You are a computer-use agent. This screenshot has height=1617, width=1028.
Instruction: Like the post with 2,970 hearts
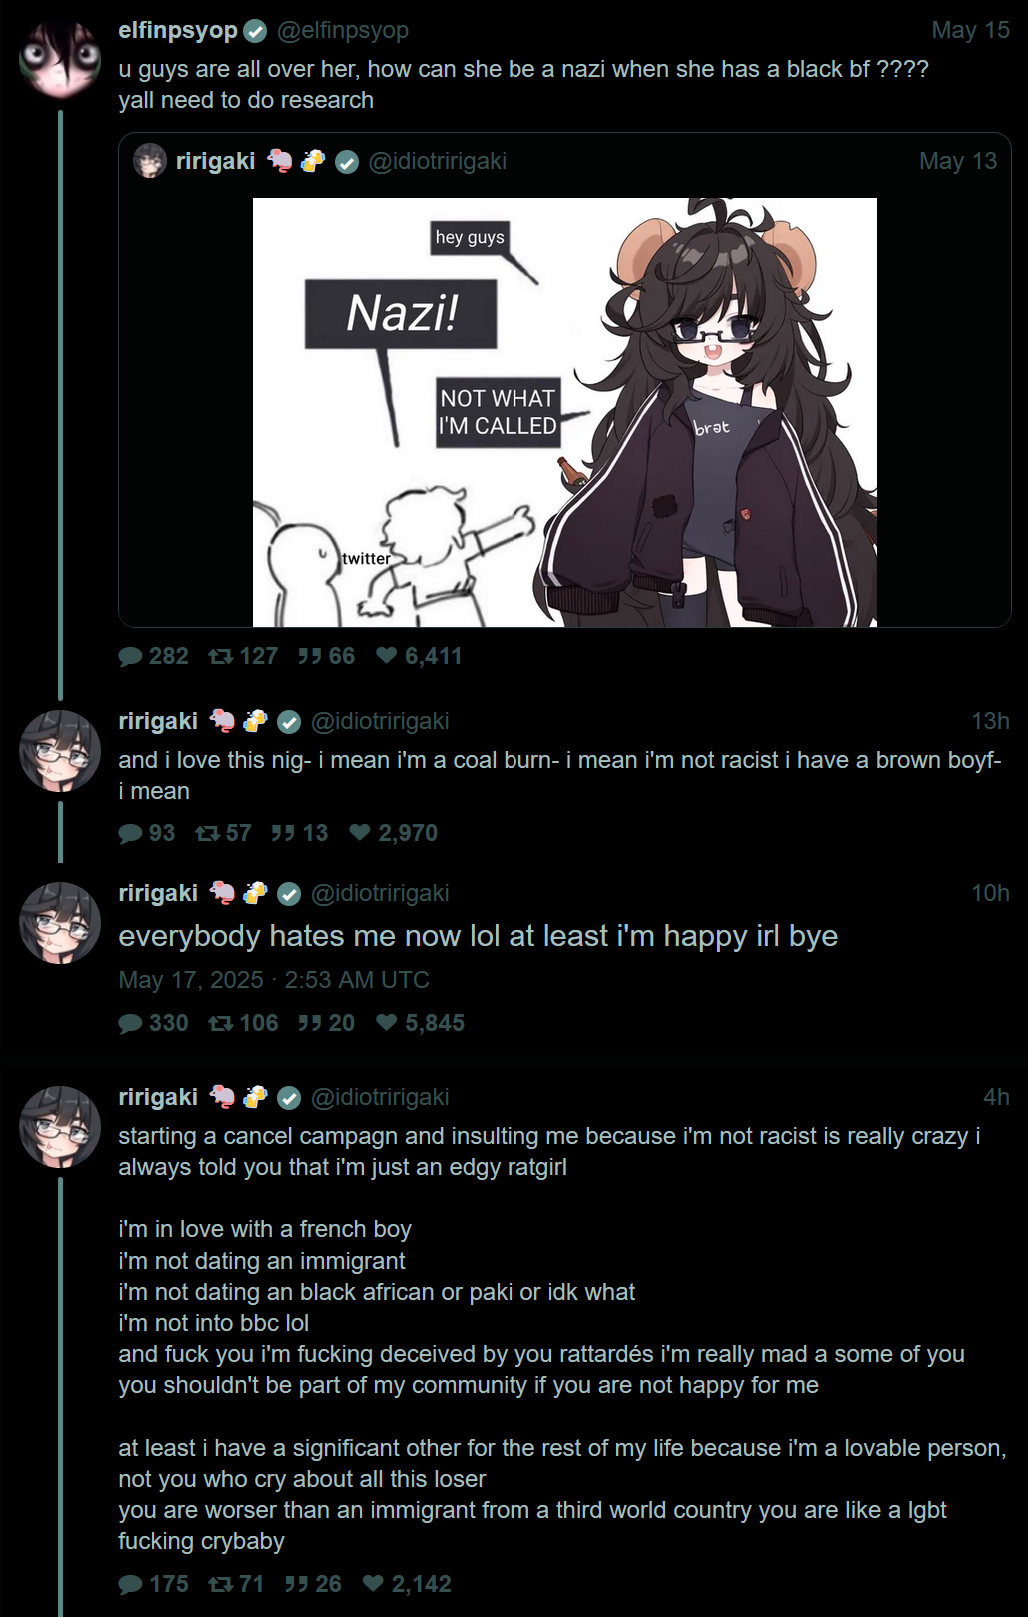coord(360,833)
